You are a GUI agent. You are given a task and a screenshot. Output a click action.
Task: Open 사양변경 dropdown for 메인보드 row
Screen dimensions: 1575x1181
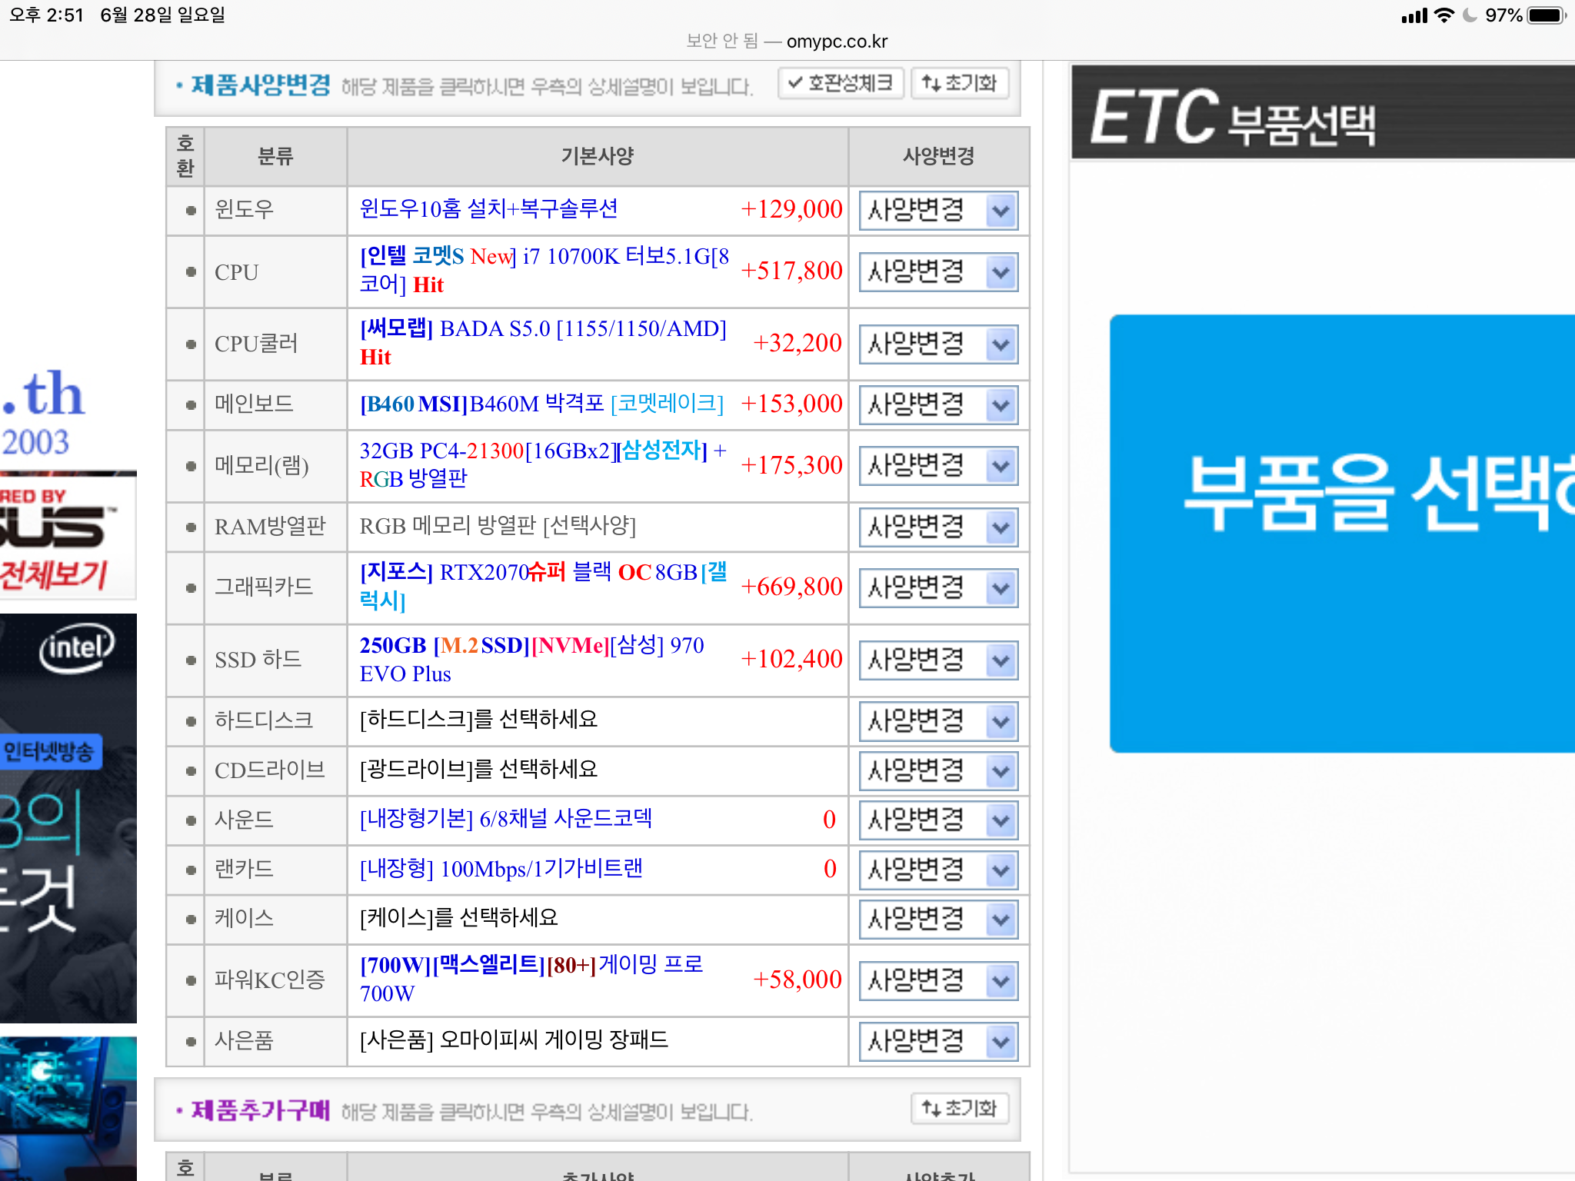coord(938,404)
